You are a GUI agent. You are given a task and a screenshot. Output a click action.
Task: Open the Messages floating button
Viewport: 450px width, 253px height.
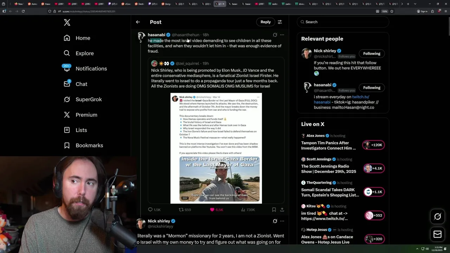(x=437, y=234)
